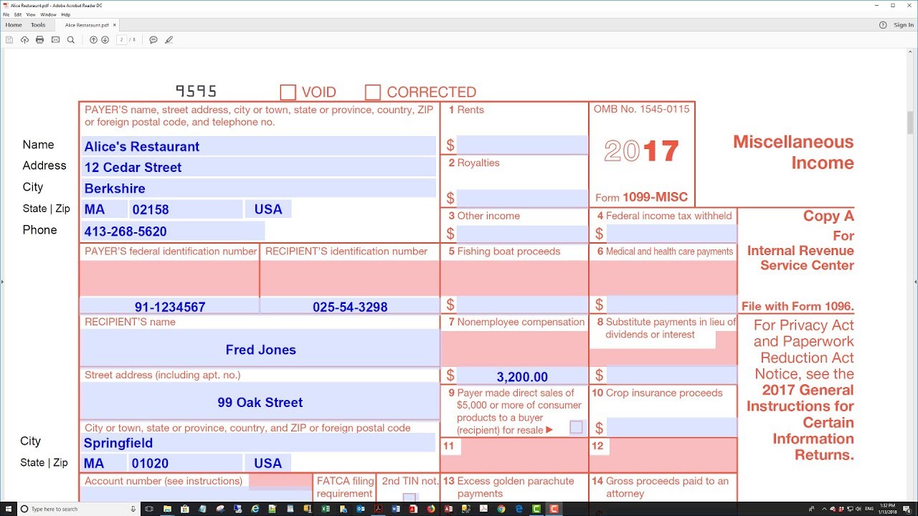Click payer address field 12 Cedar Street

258,167
